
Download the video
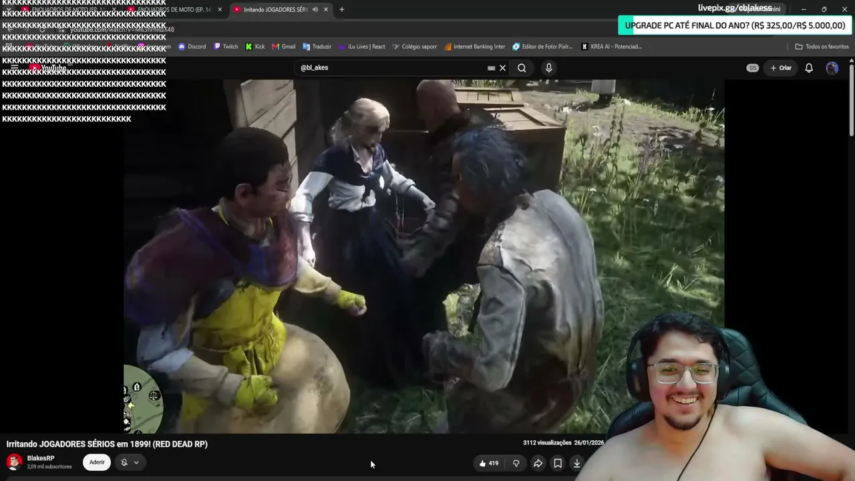[x=577, y=463]
